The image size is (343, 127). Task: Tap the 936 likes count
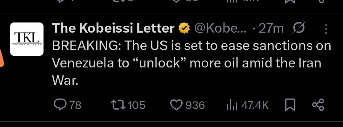[195, 105]
